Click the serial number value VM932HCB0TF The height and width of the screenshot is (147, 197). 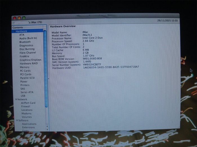(x=92, y=64)
